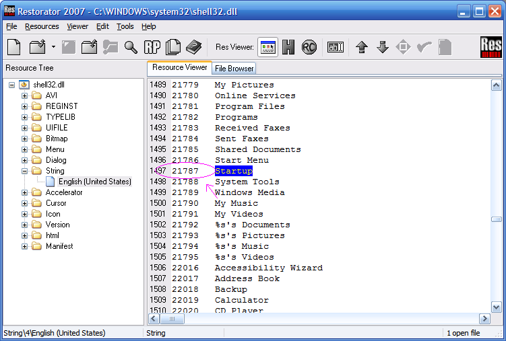Screen dimensions: 506x341
Task: Click the vertical scrollbar up arrow
Action: (x=496, y=85)
